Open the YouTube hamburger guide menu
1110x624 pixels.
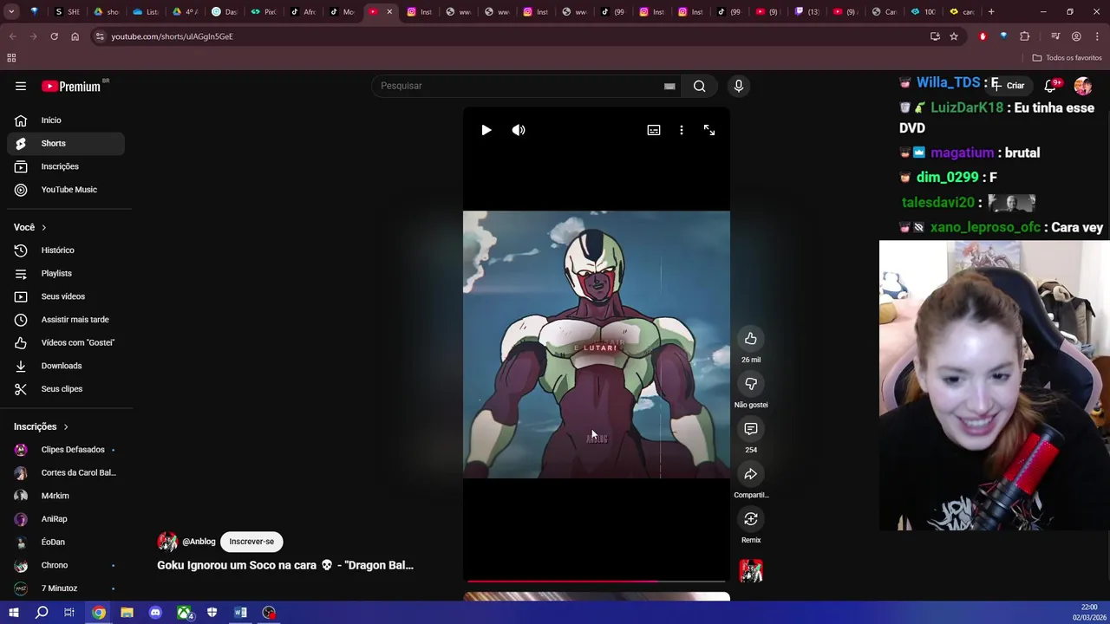click(21, 86)
